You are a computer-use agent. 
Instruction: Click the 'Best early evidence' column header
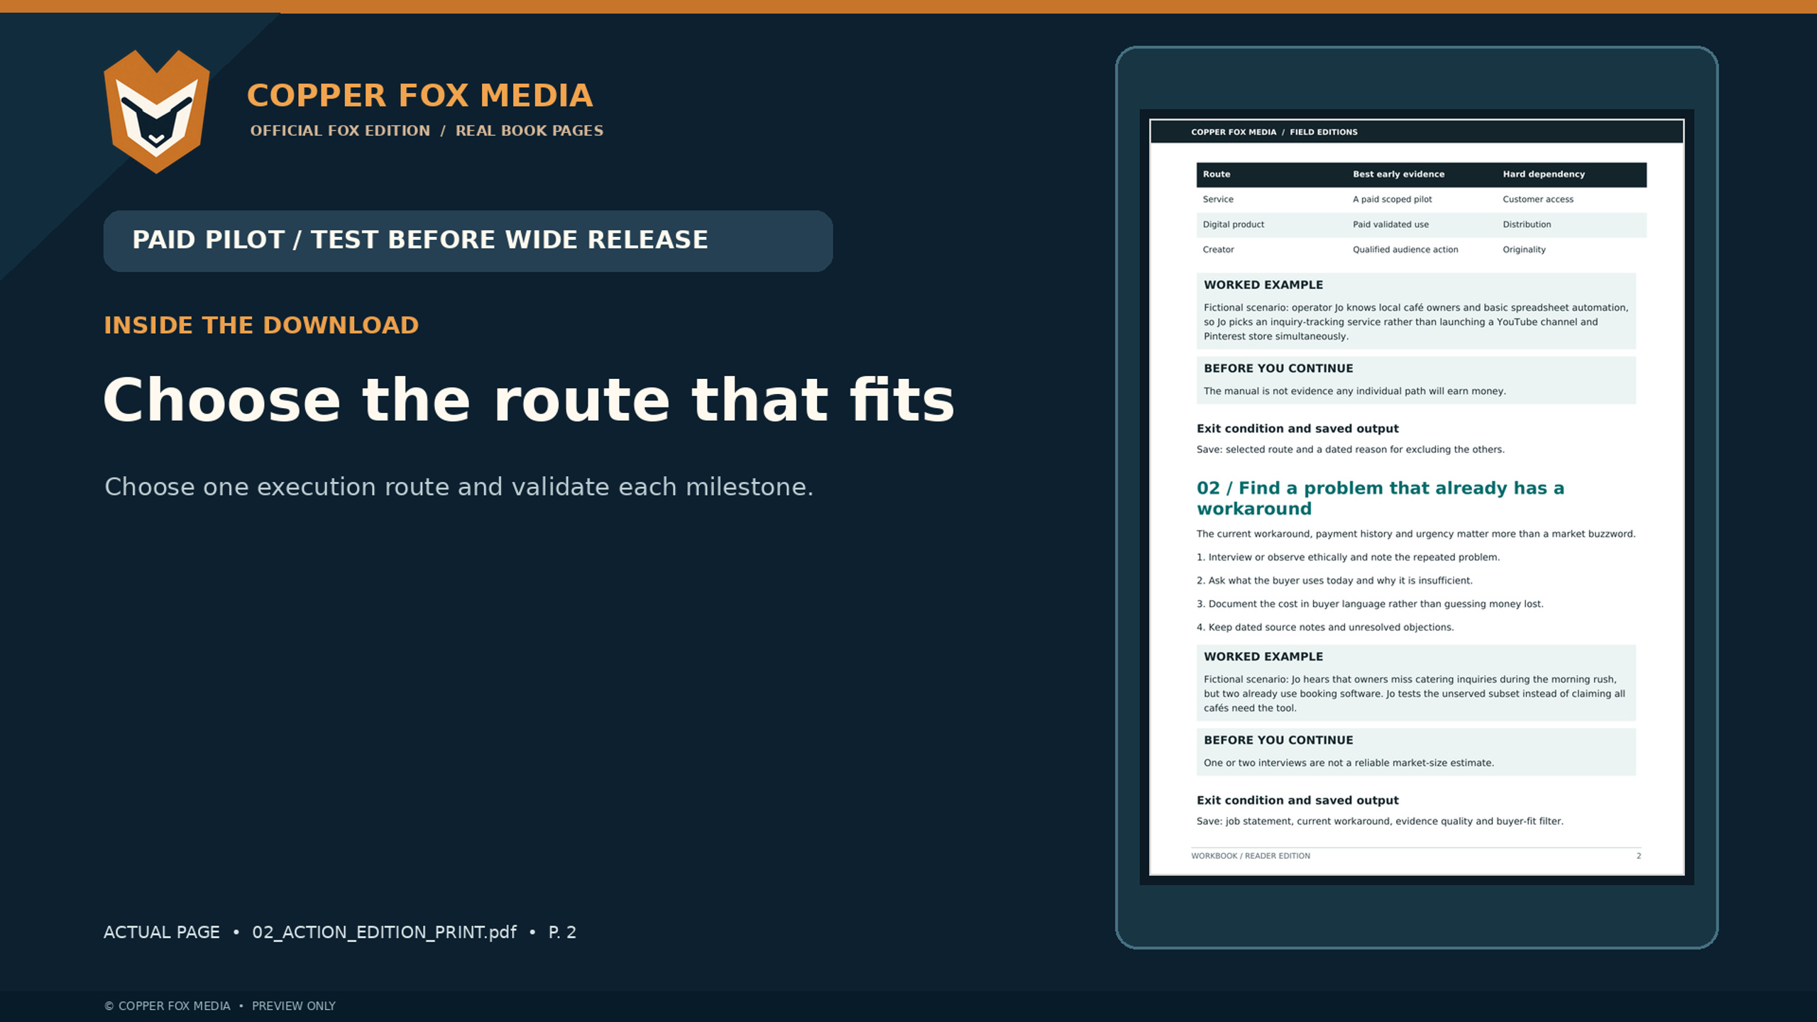click(x=1398, y=174)
